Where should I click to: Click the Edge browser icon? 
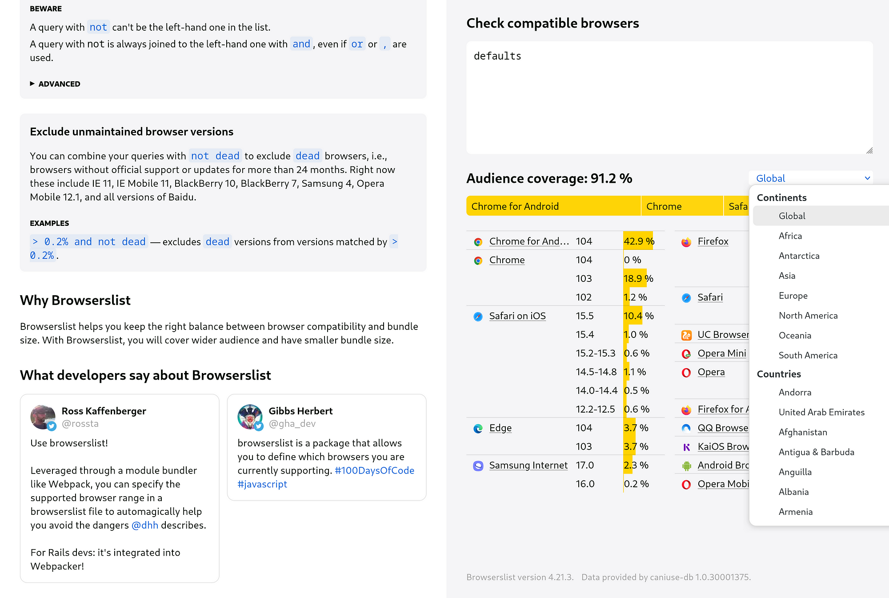point(478,429)
